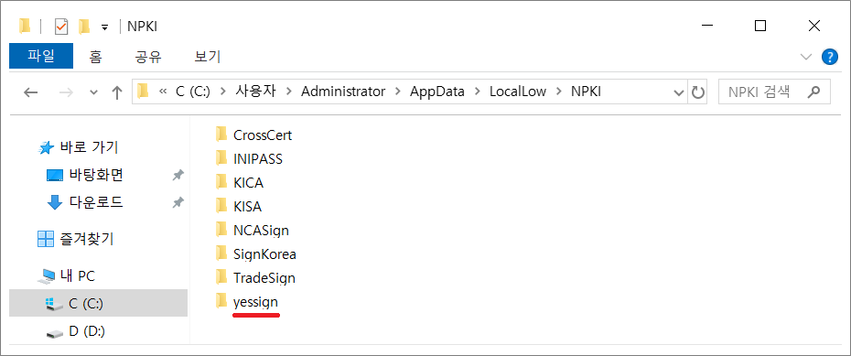This screenshot has width=851, height=356.
Task: Click NPKI in the address path
Action: click(x=587, y=92)
